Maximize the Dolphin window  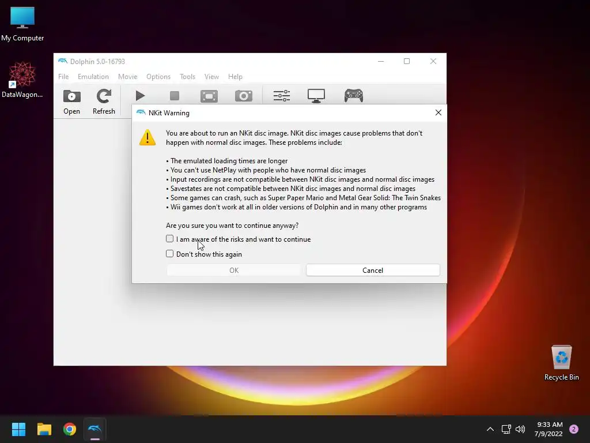(x=407, y=61)
